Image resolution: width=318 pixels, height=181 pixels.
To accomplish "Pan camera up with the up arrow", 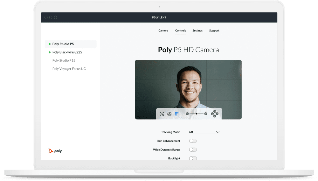I will point(215,111).
